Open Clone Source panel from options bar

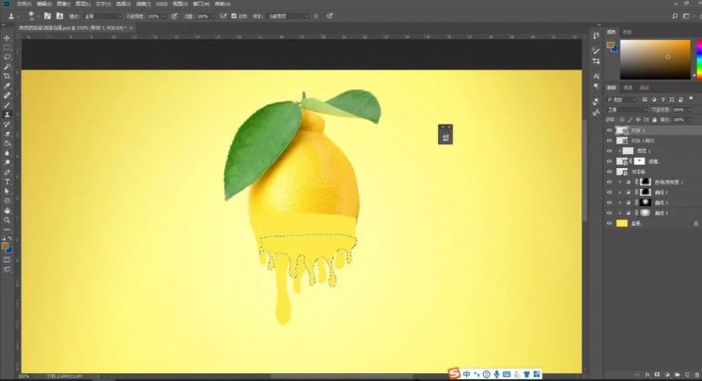[60, 16]
